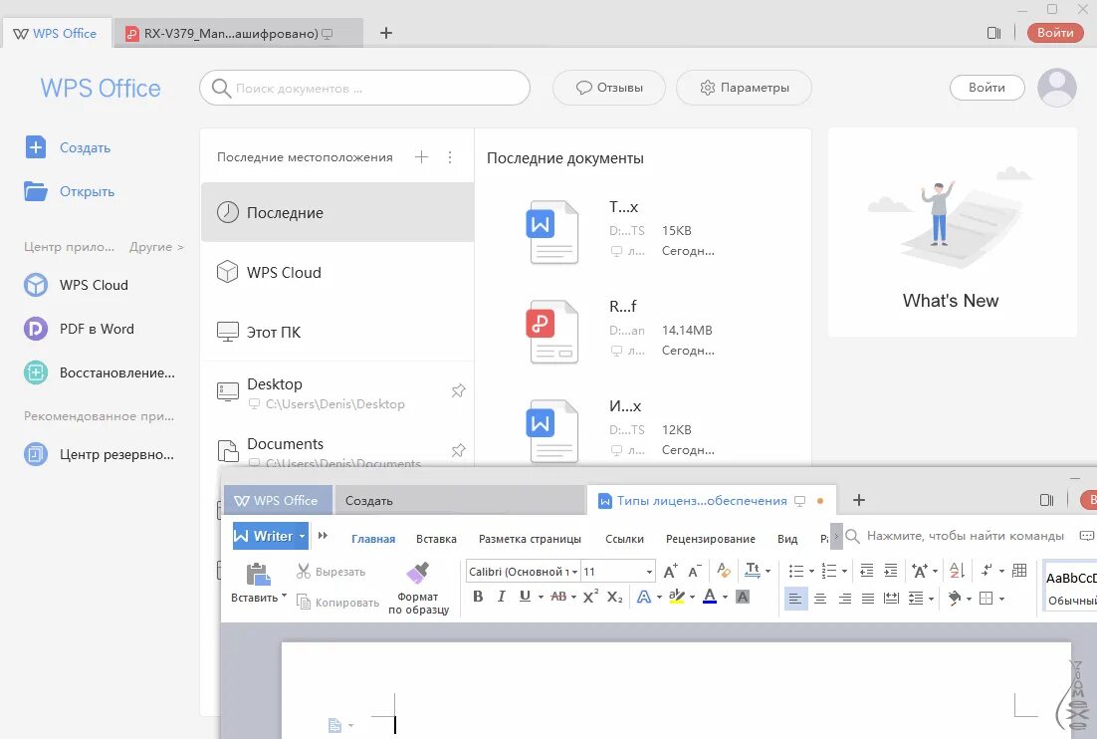Increase font size with A+ icon

670,571
